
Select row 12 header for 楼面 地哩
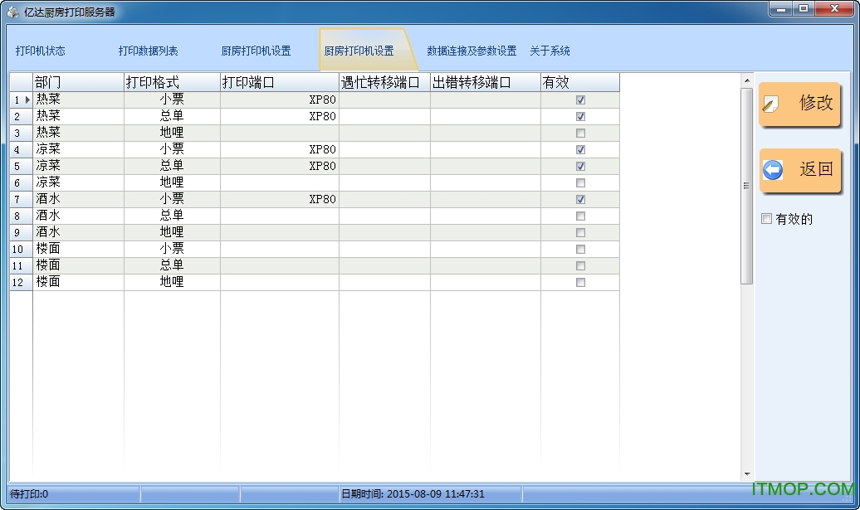click(21, 282)
